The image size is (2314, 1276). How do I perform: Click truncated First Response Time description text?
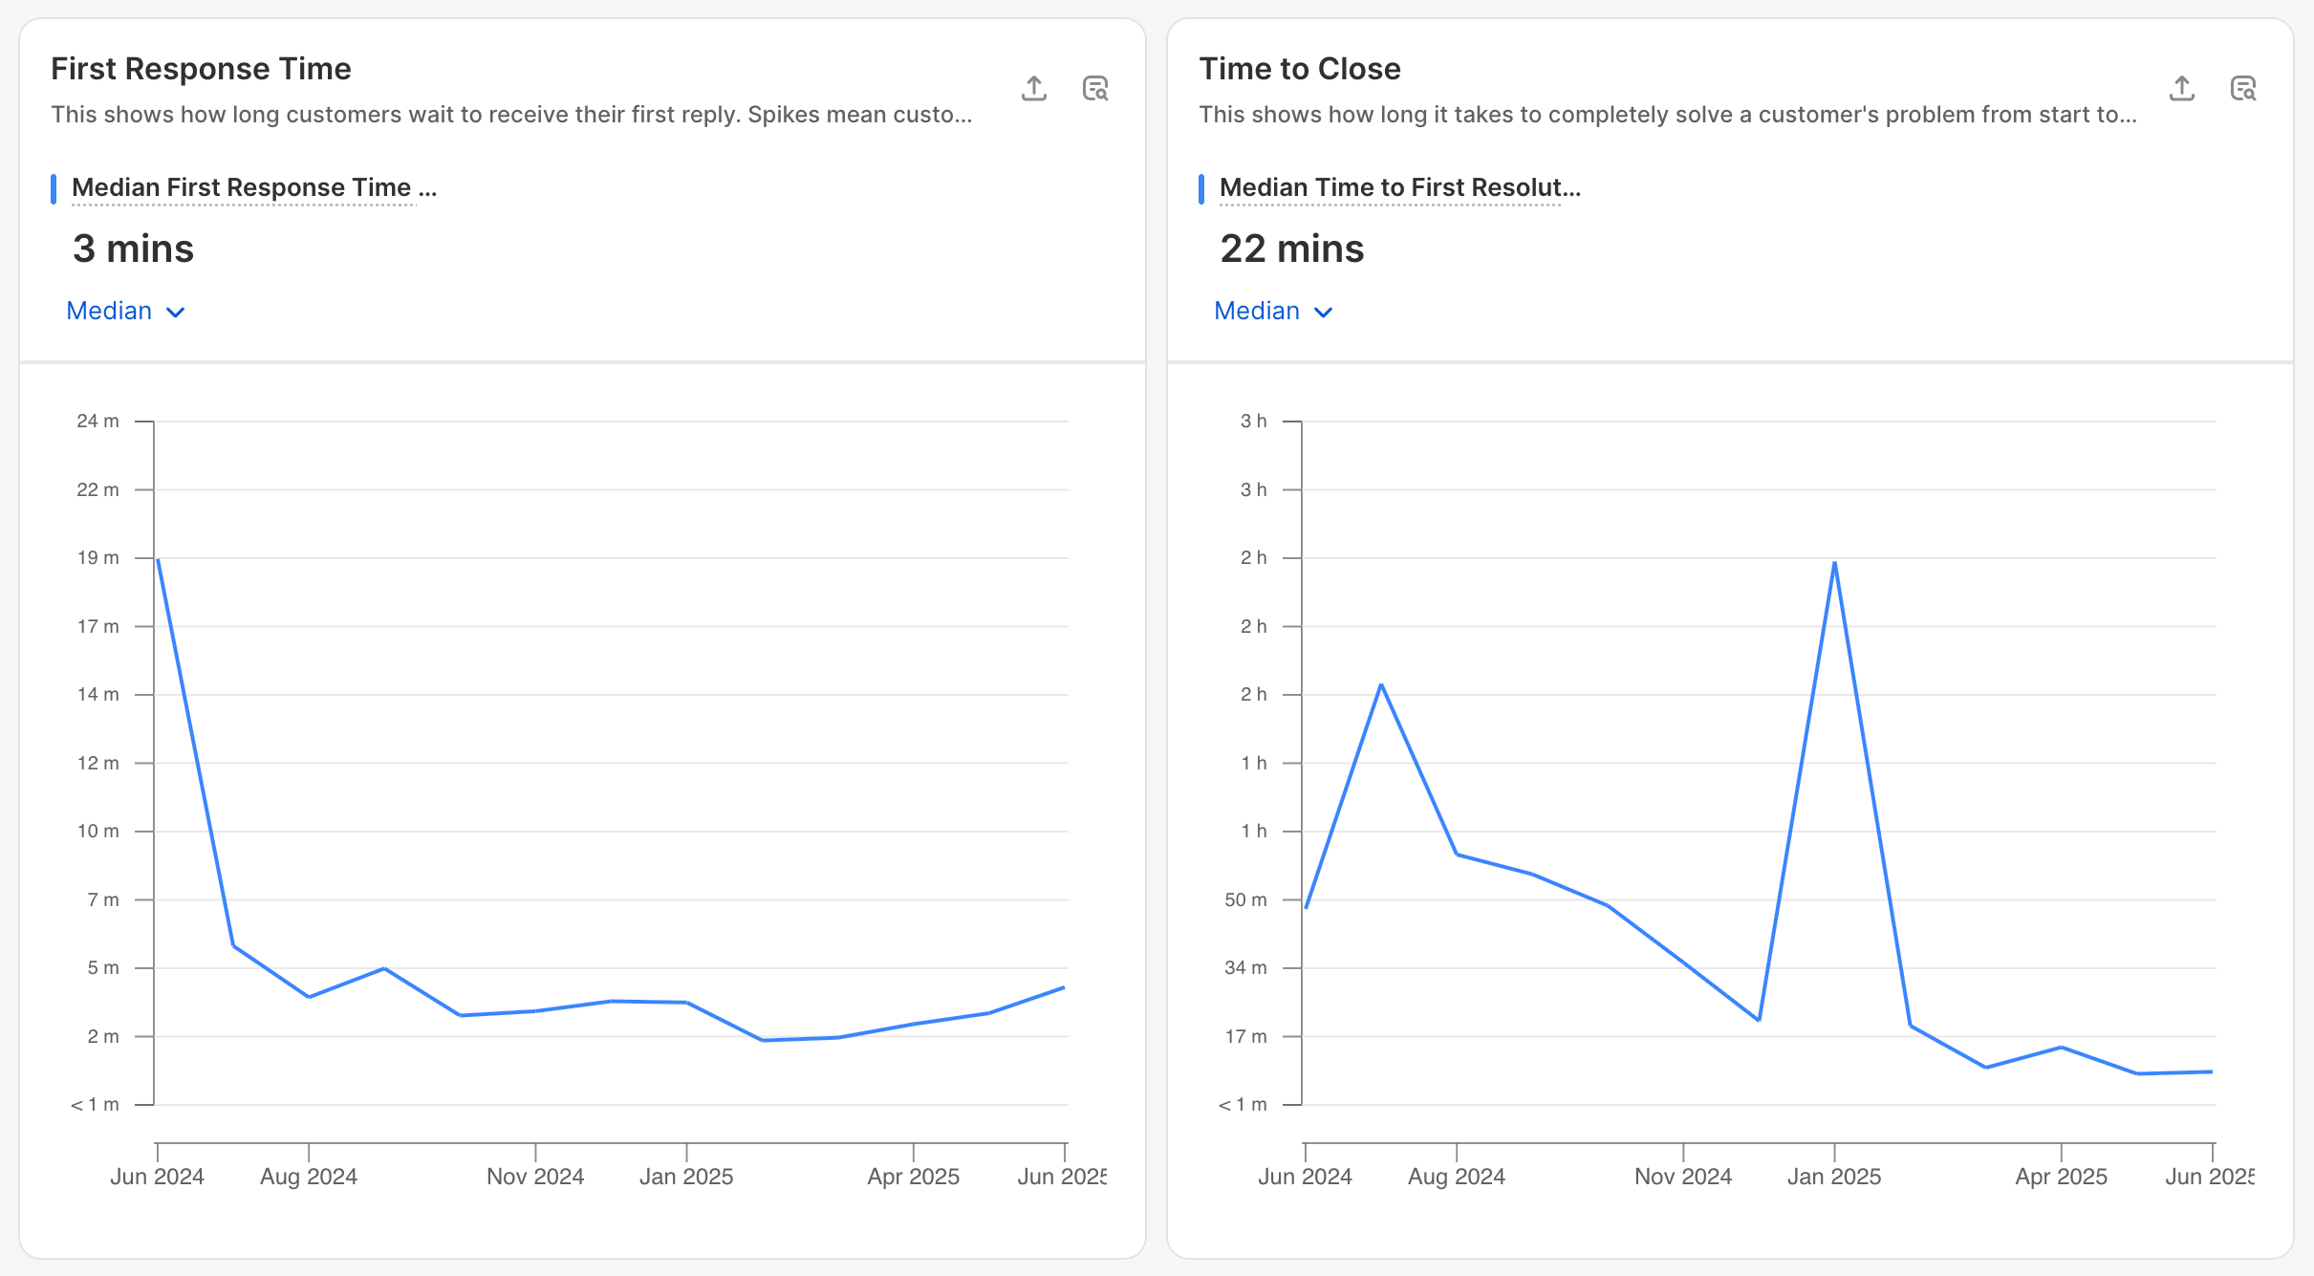(511, 115)
